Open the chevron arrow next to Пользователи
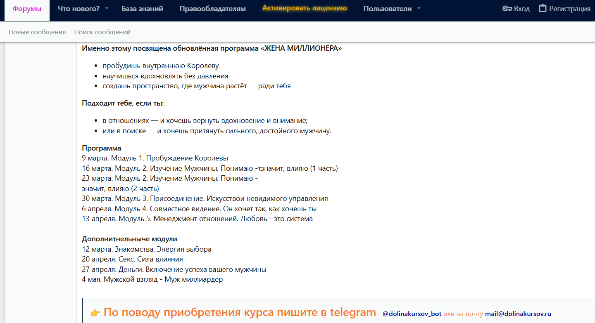The height and width of the screenshot is (323, 595). coord(419,8)
